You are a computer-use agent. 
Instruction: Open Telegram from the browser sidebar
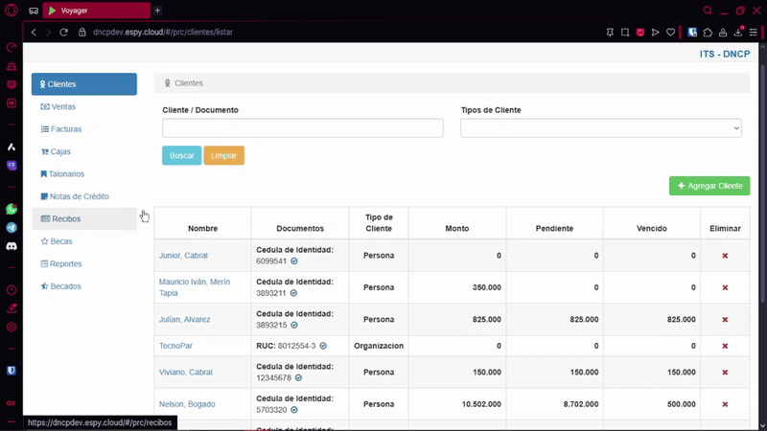point(12,228)
